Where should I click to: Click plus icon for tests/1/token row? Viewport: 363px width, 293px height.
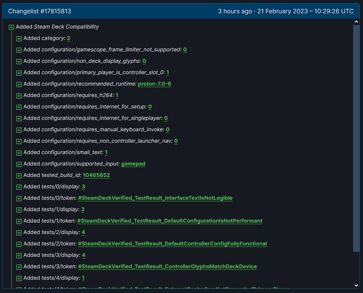[19, 221]
